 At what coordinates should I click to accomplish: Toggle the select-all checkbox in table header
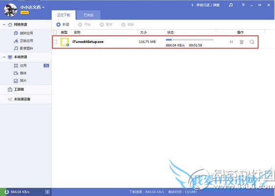[x=55, y=32]
